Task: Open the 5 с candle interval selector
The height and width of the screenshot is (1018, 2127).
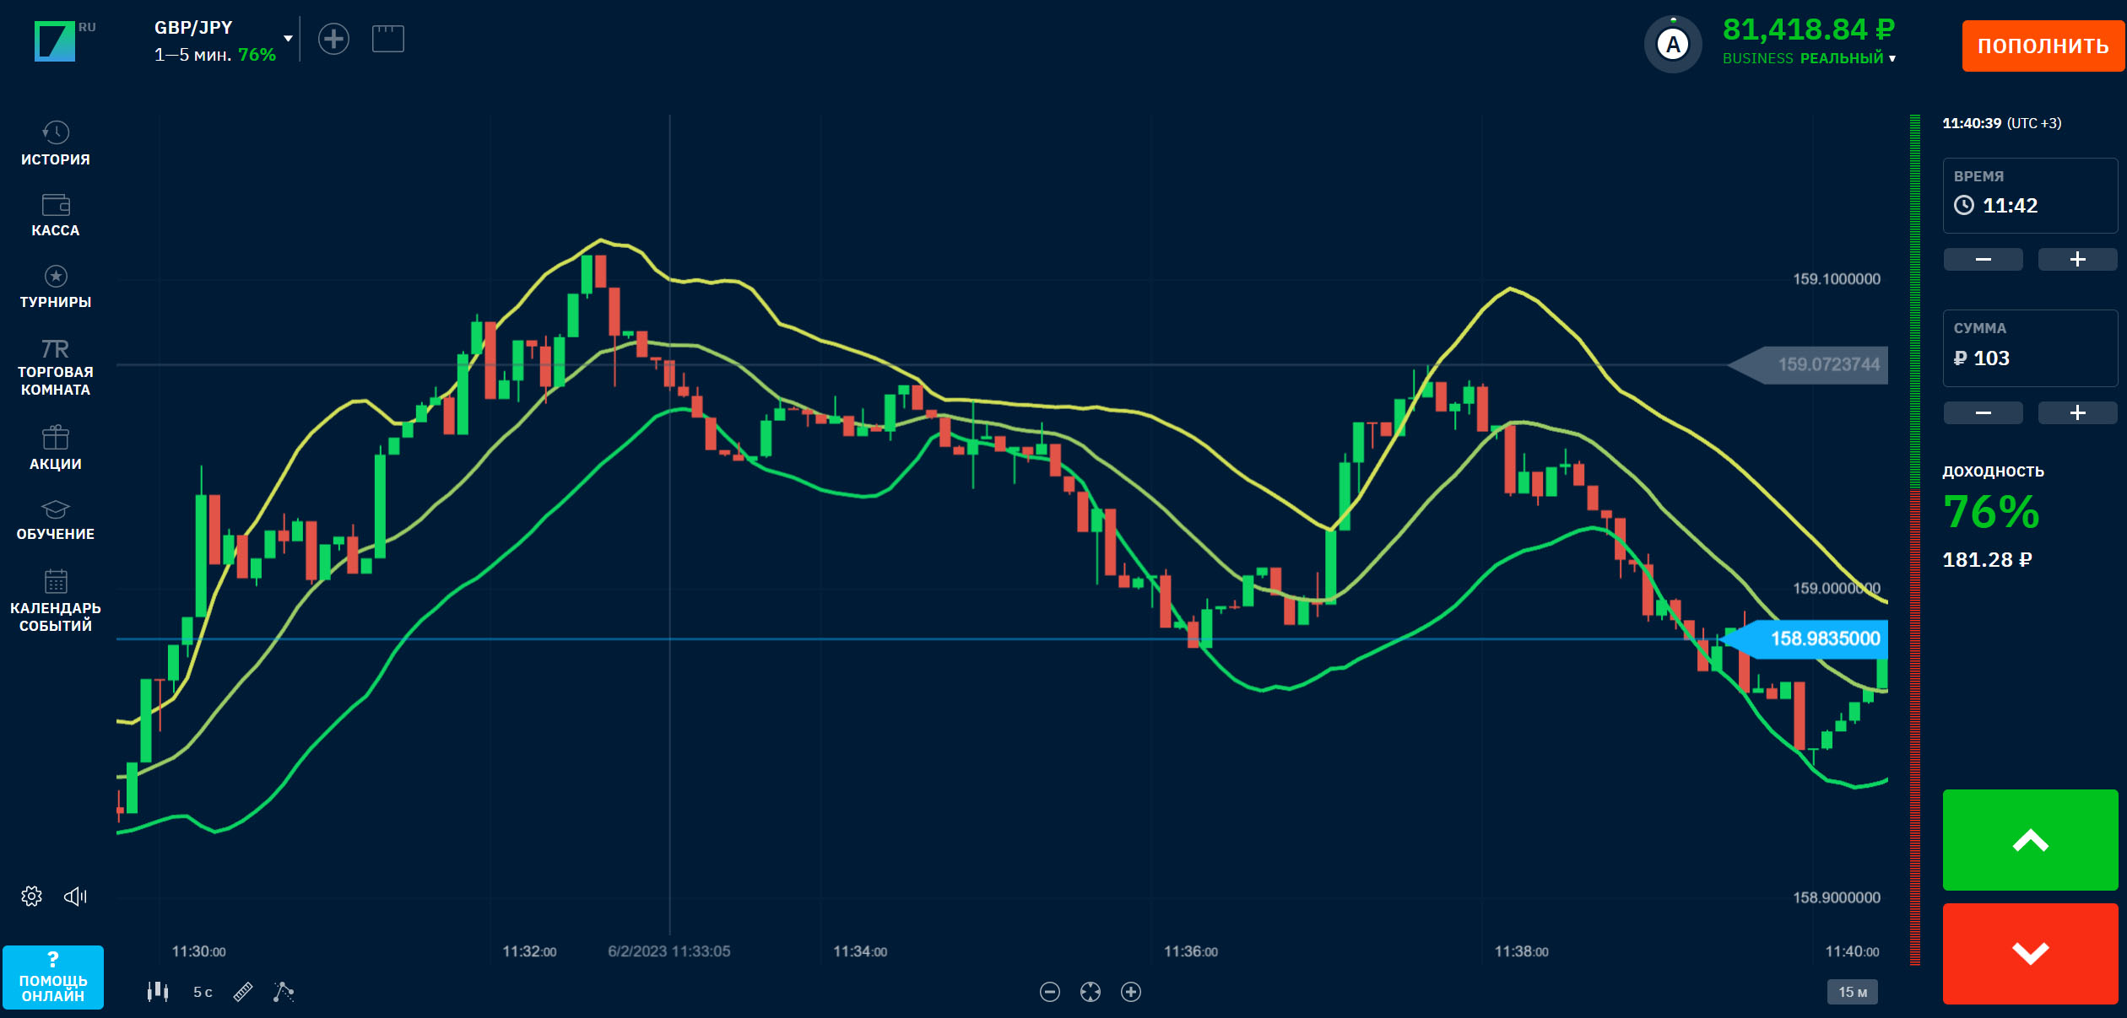Action: click(x=203, y=992)
